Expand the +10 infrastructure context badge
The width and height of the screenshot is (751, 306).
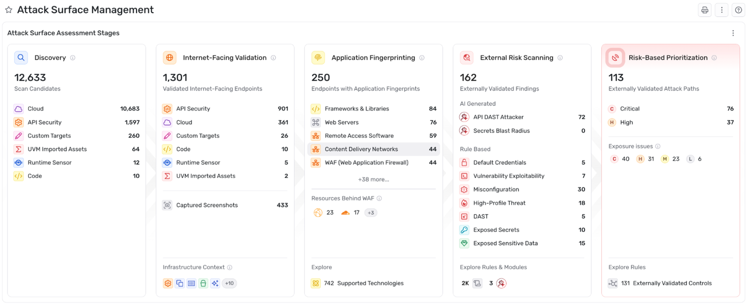pos(229,283)
